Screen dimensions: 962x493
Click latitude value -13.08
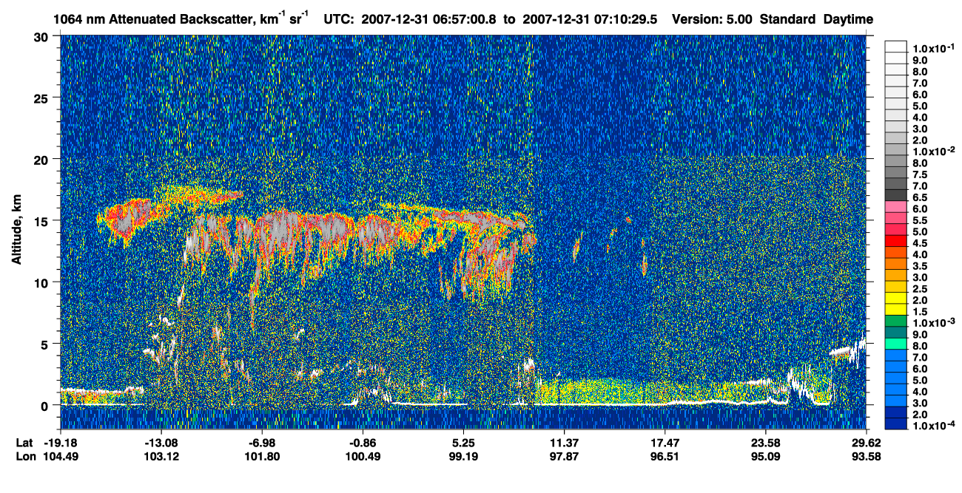tap(162, 443)
